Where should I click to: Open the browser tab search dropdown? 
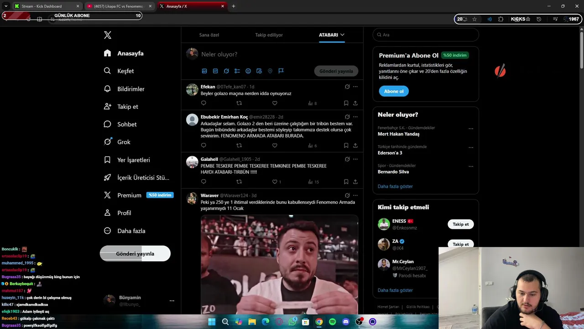tap(5, 6)
